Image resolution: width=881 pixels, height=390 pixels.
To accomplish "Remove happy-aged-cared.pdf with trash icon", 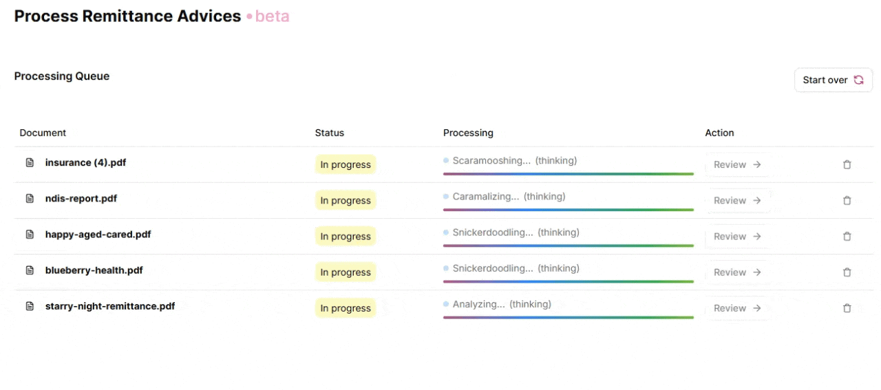I will point(847,236).
